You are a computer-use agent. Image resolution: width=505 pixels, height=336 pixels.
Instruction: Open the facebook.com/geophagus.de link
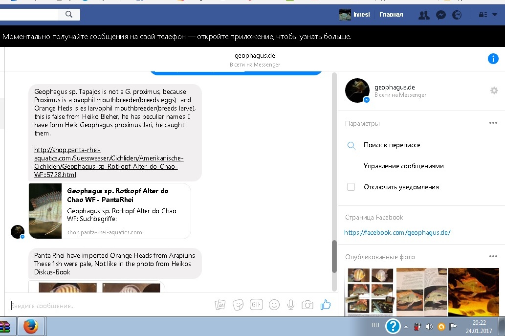[397, 233]
